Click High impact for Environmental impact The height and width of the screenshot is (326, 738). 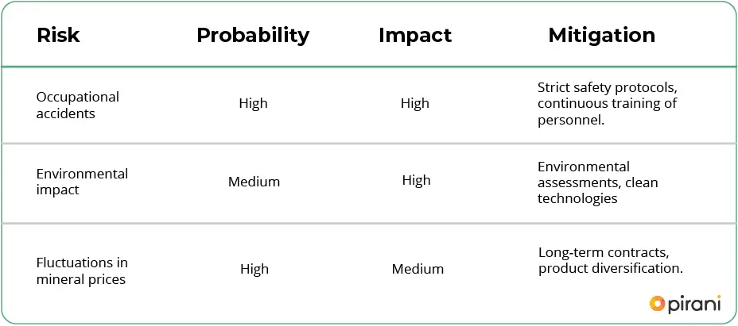tap(416, 180)
